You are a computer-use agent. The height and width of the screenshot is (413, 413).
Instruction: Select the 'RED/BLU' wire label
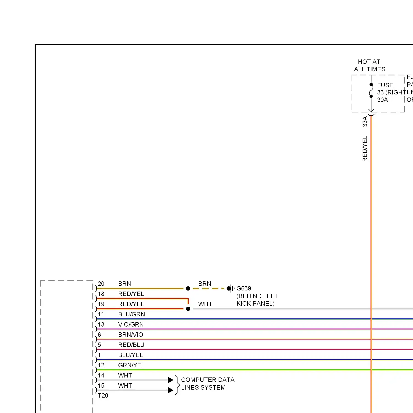131,345
